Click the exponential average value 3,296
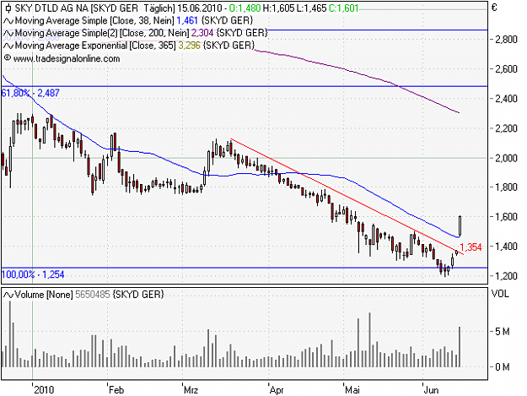 click(189, 46)
